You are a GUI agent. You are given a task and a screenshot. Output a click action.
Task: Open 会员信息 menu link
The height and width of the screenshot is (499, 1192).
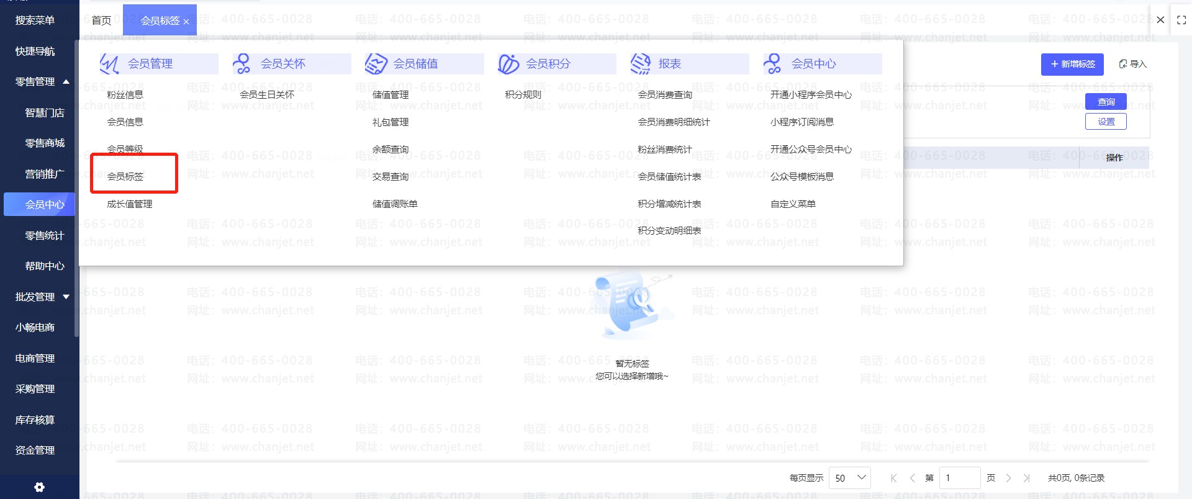tap(125, 122)
